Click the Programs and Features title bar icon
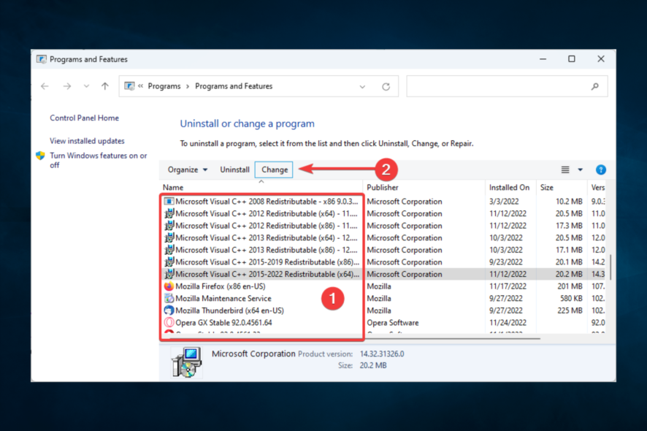Image resolution: width=647 pixels, height=431 pixels. [42, 59]
